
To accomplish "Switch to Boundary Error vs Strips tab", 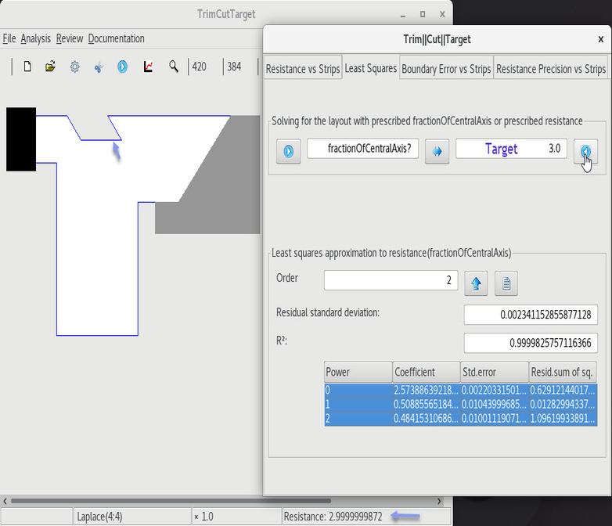I will 446,69.
